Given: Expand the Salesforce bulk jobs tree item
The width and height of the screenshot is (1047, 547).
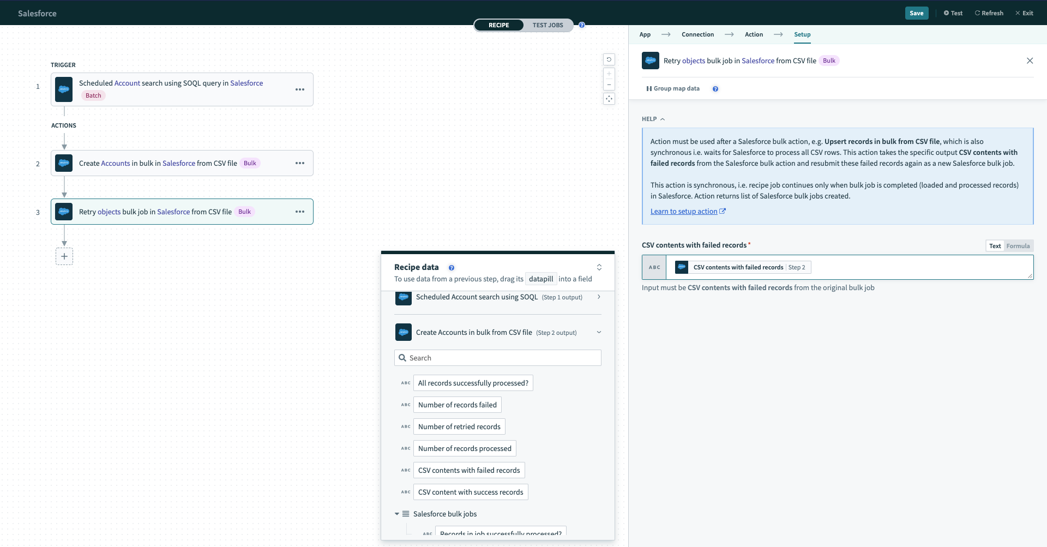Looking at the screenshot, I should tap(397, 513).
